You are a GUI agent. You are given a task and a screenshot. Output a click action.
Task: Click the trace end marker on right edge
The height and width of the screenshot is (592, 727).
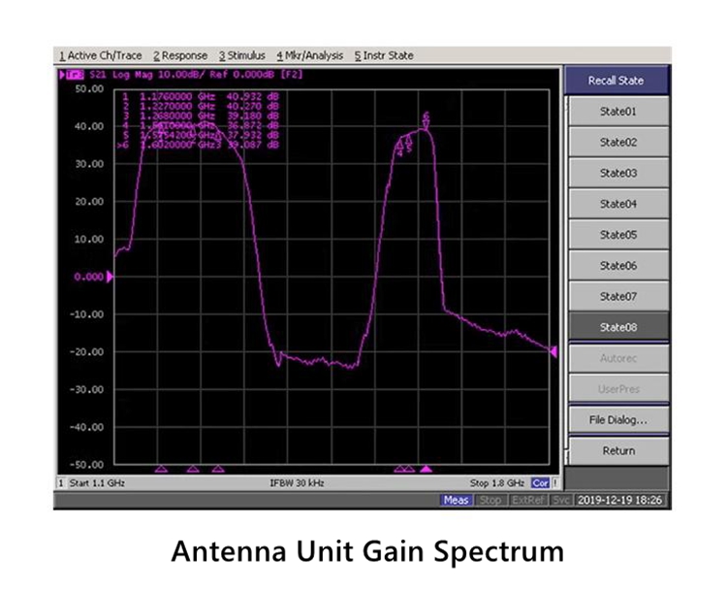point(553,352)
